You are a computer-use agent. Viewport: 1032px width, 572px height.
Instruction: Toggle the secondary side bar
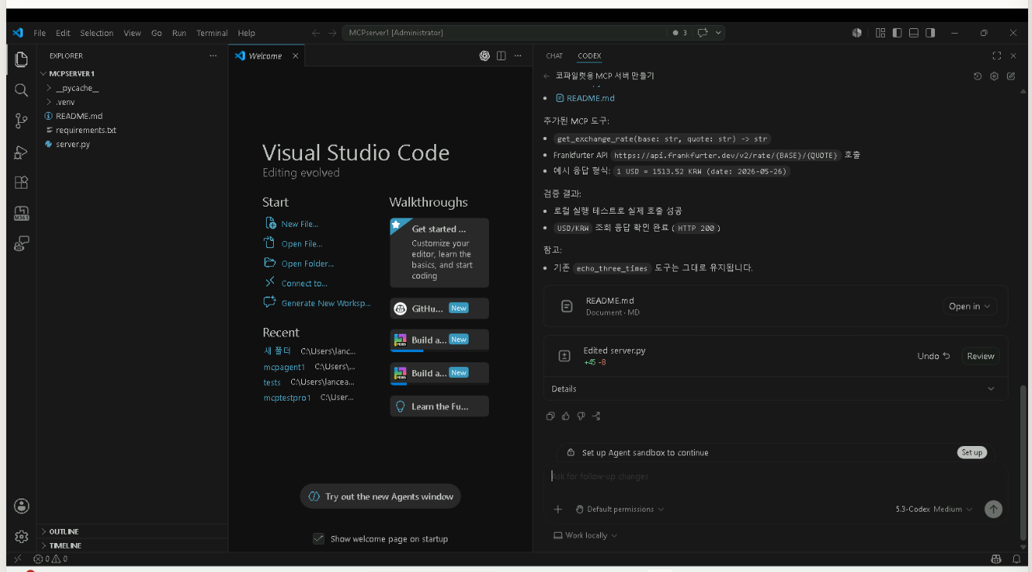coord(930,33)
